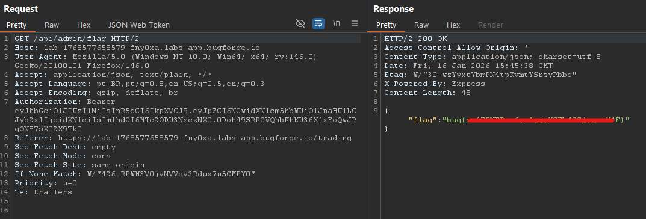Switch to the Response Raw tab
The height and width of the screenshot is (219, 646).
[421, 25]
